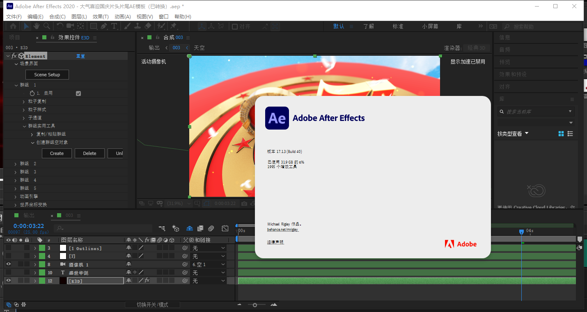This screenshot has height=312, width=587.
Task: Click the composition mini-flowchart icon in timeline
Action: 162,228
